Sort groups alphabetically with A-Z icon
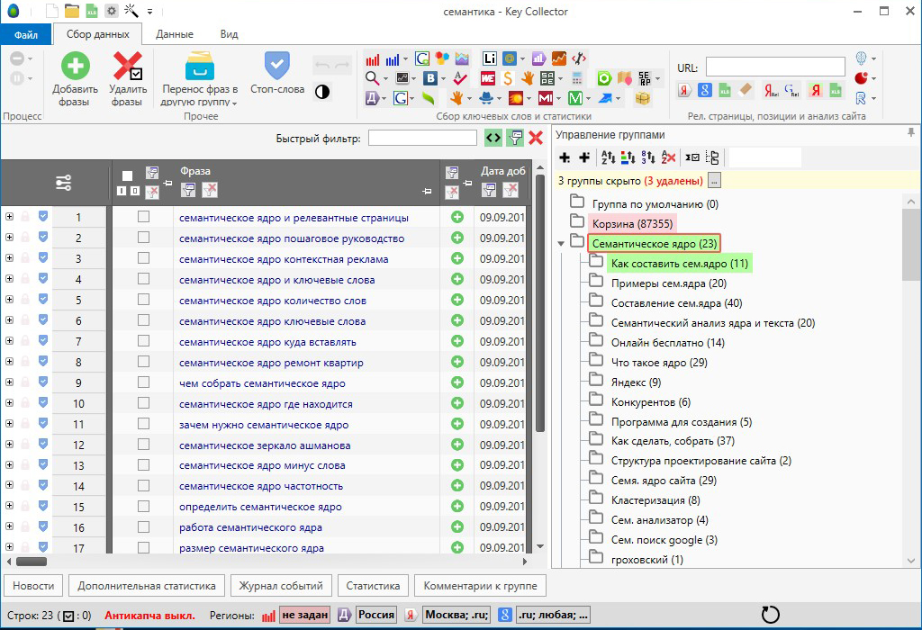Viewport: 922px width, 630px height. (608, 157)
